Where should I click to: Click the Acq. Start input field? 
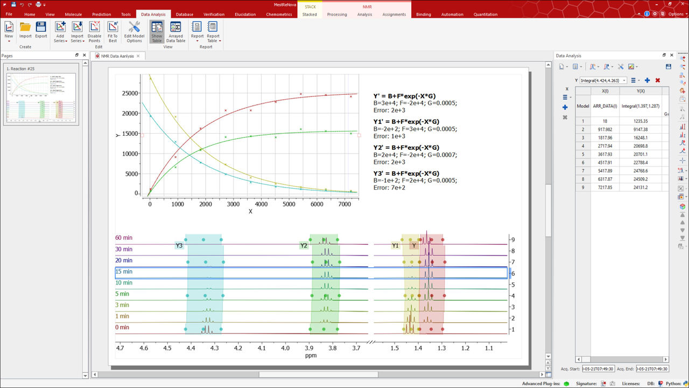pos(598,369)
